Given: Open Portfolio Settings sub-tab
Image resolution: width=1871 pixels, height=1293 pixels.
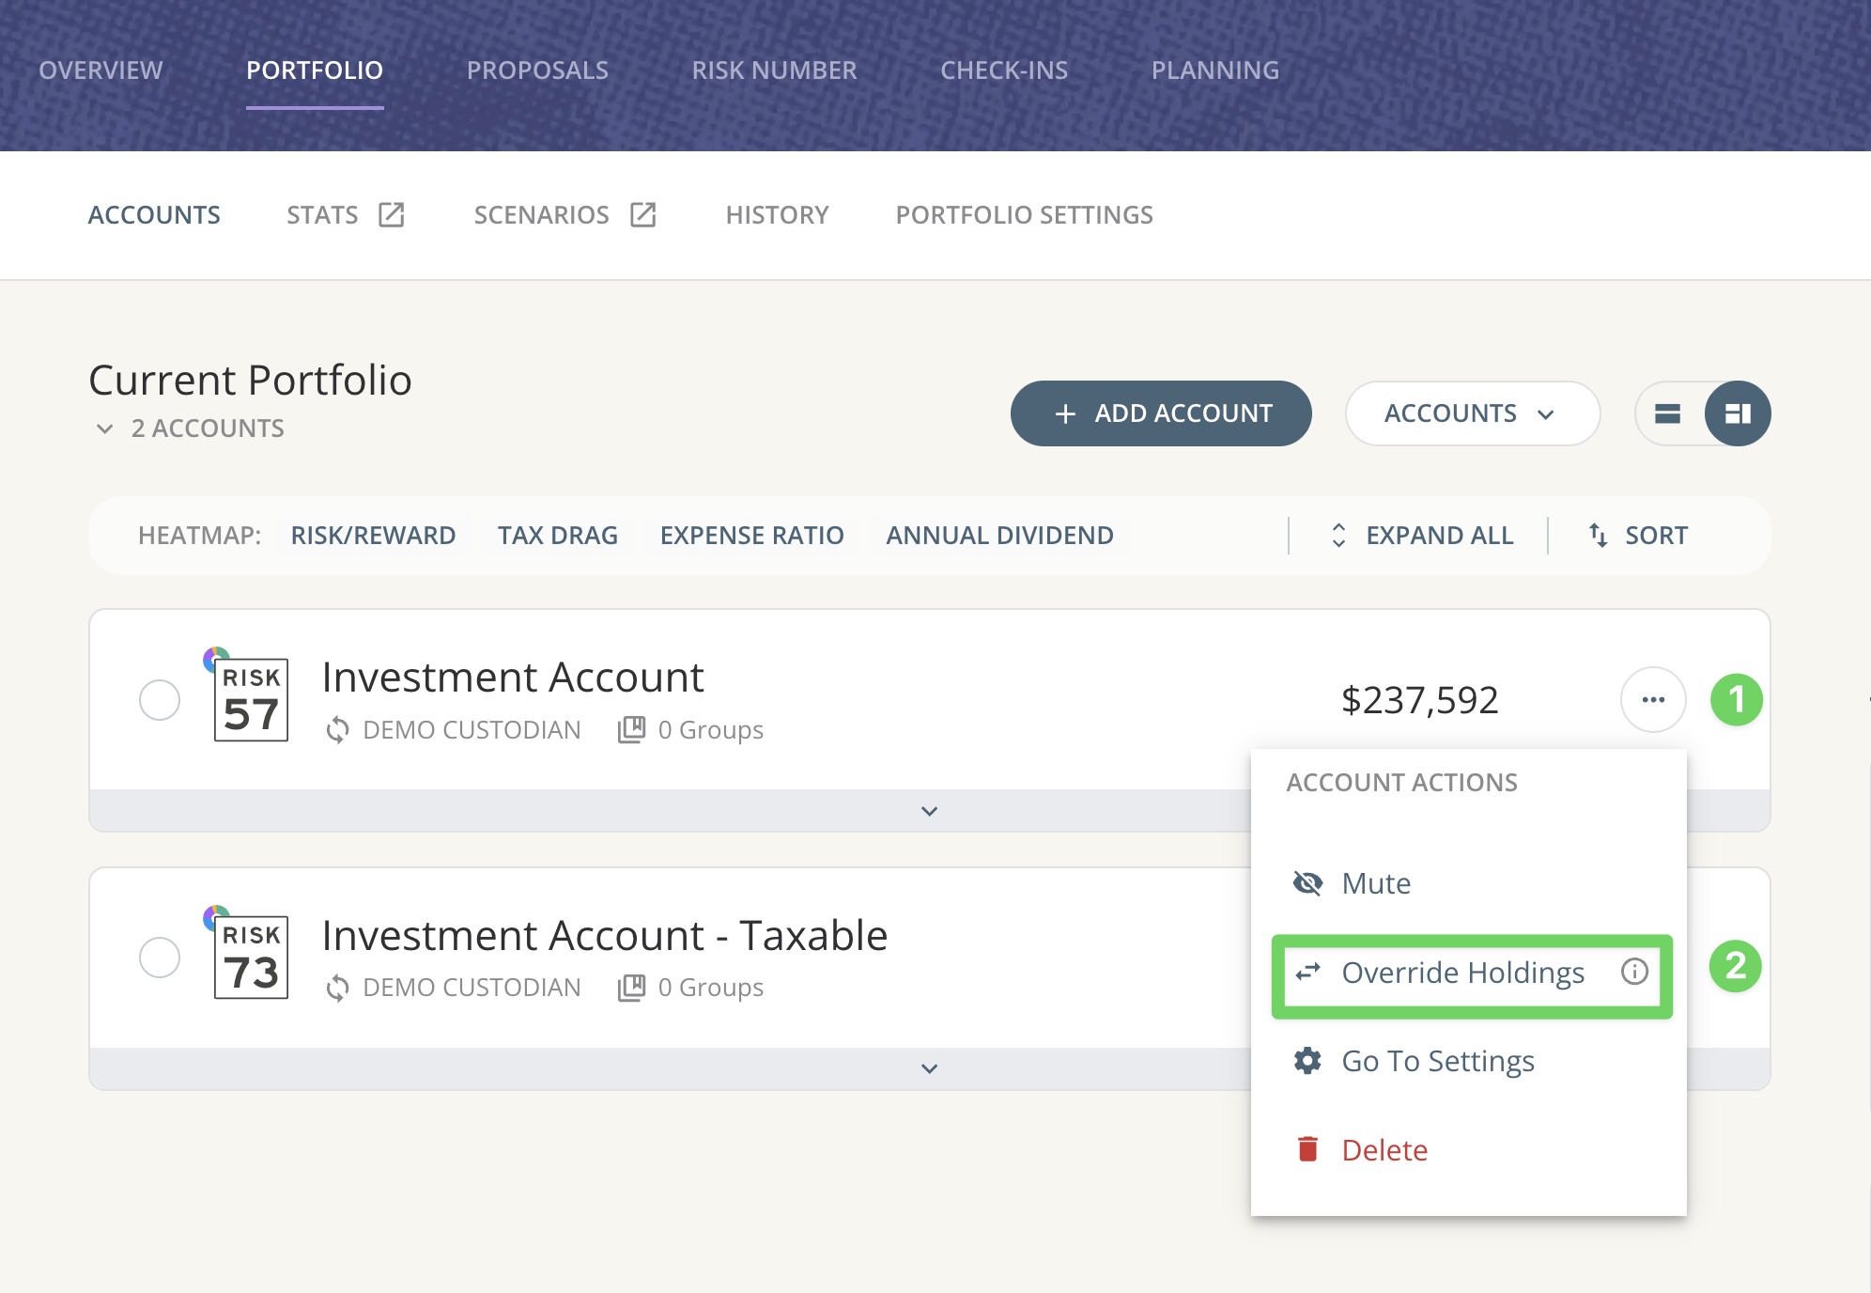Looking at the screenshot, I should click(1024, 215).
